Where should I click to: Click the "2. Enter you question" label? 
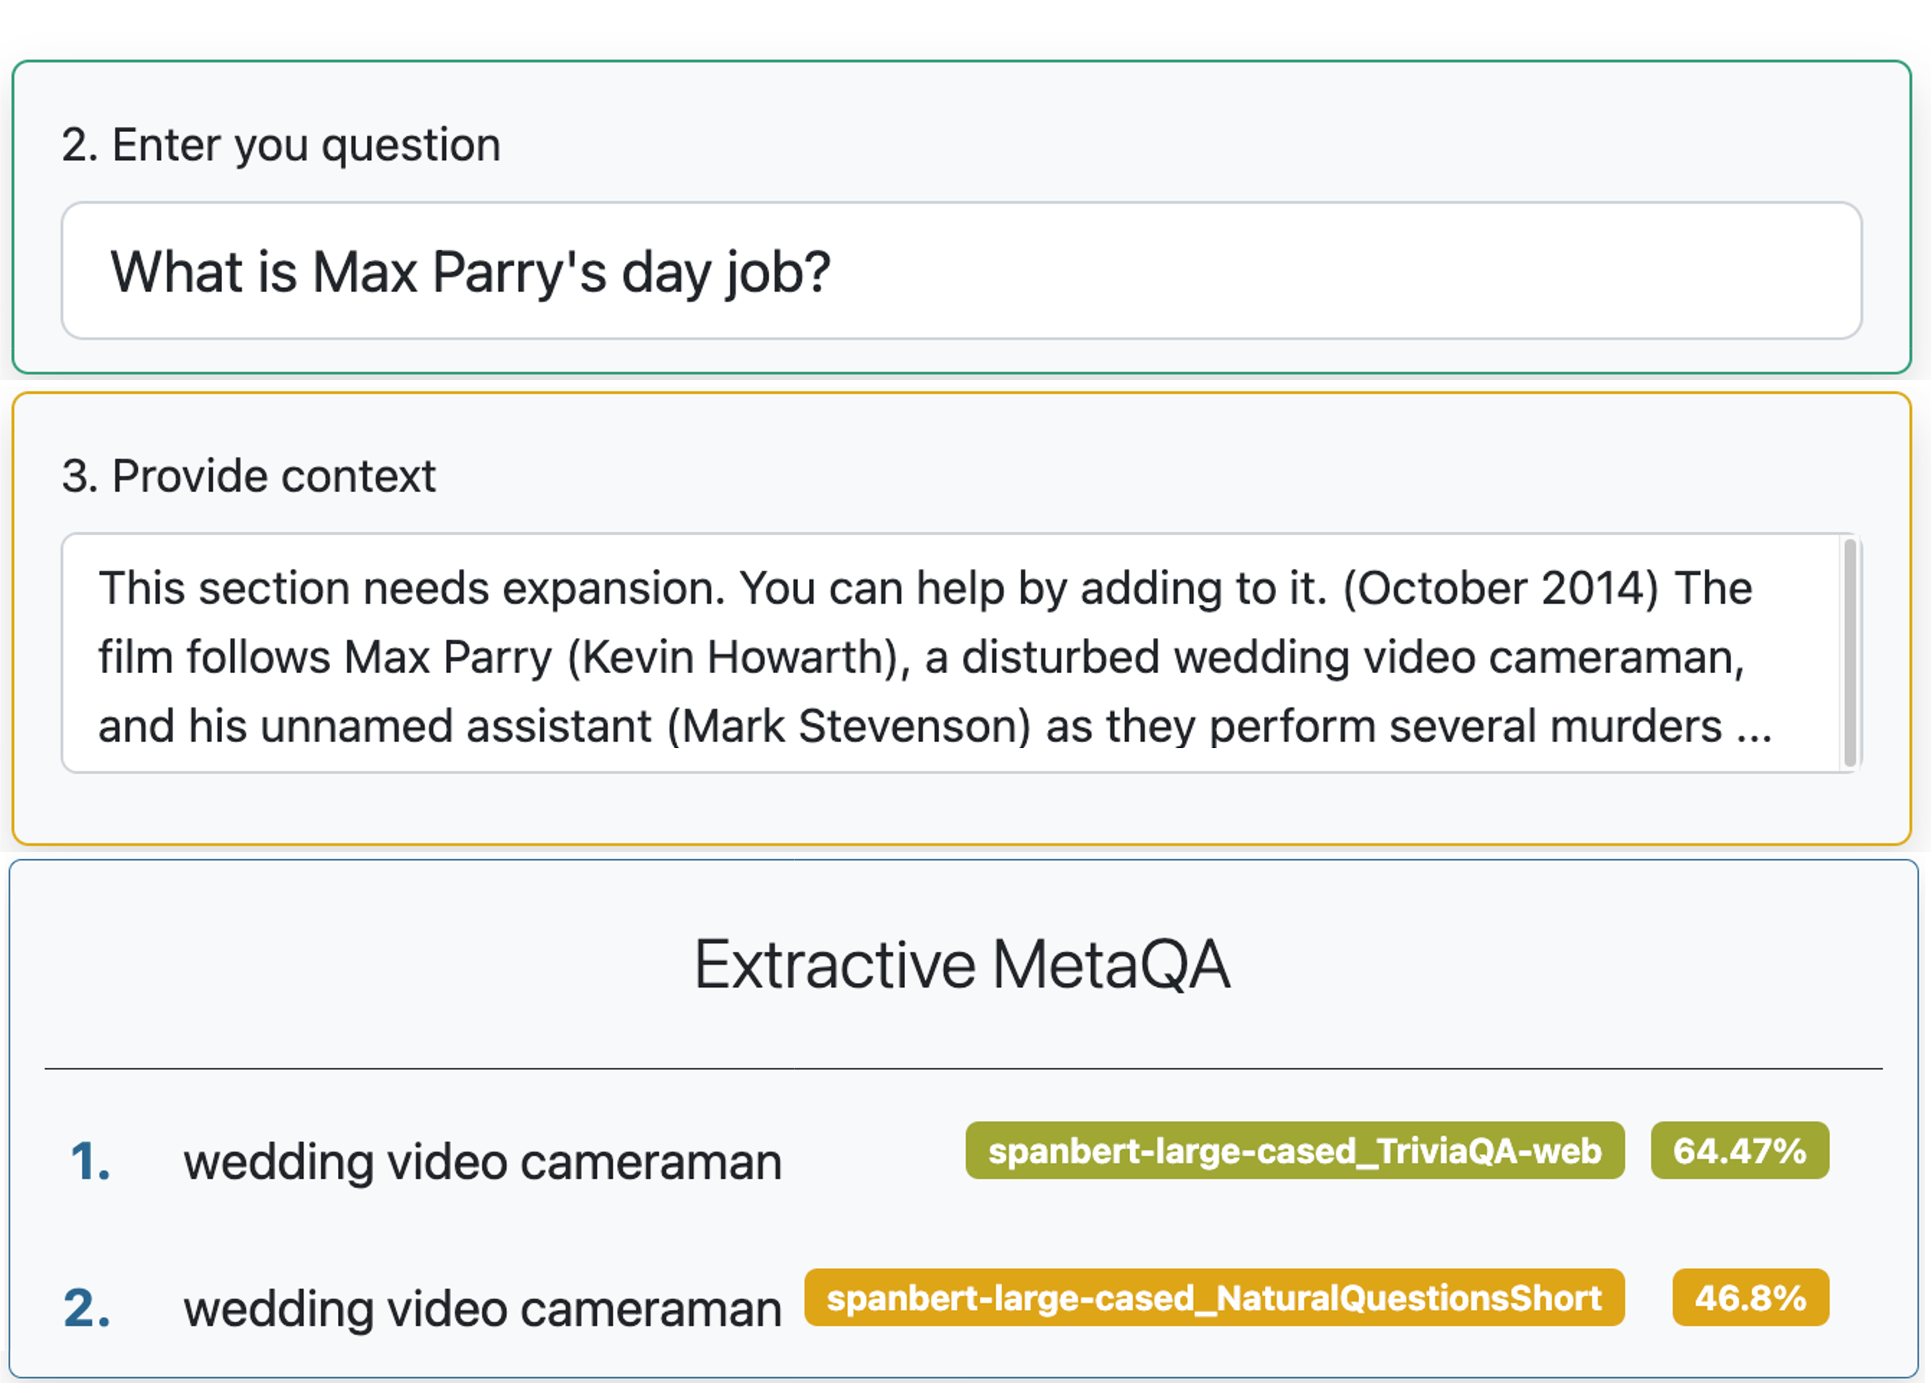tap(281, 145)
